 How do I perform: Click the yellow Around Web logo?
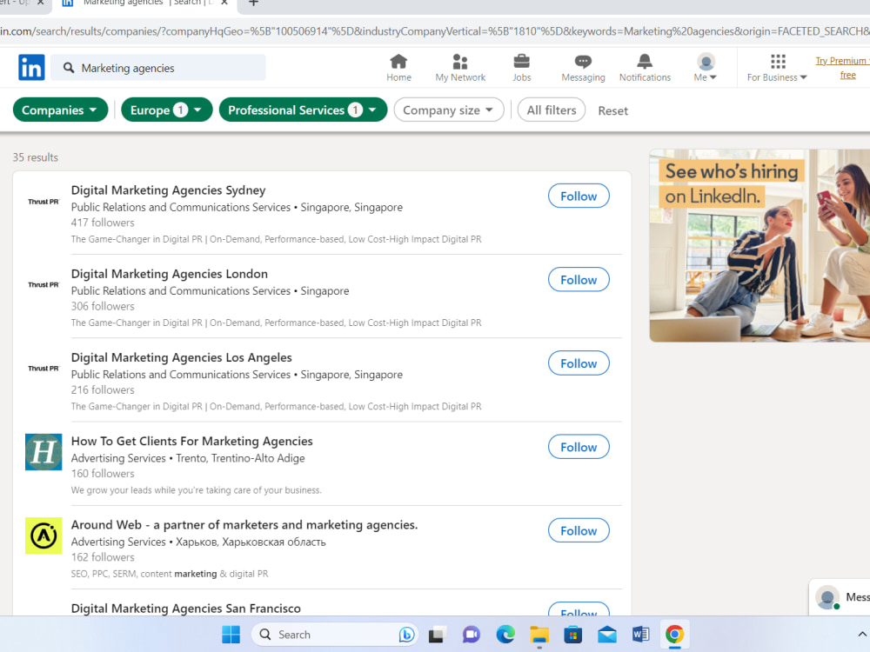click(x=43, y=536)
